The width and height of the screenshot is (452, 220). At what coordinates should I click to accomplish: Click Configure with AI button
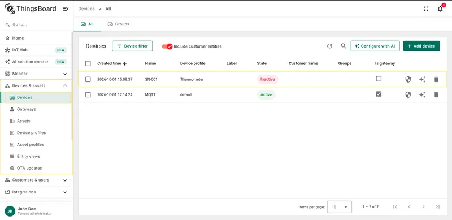[375, 46]
